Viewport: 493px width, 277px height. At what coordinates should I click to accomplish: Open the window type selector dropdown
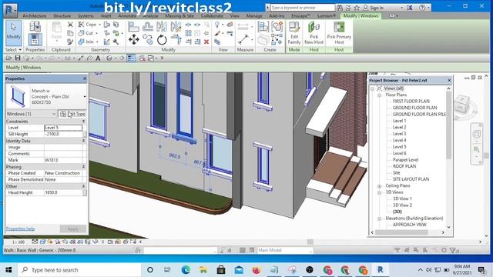click(85, 96)
